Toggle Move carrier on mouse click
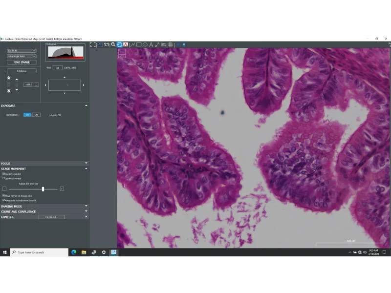The height and width of the screenshot is (293, 391). [3, 196]
